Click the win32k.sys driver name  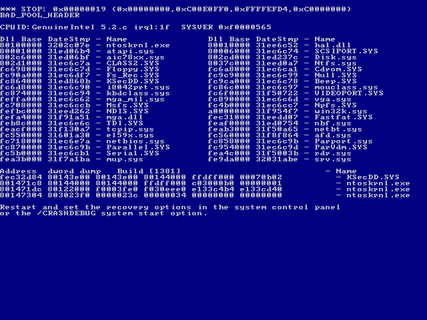[341, 111]
